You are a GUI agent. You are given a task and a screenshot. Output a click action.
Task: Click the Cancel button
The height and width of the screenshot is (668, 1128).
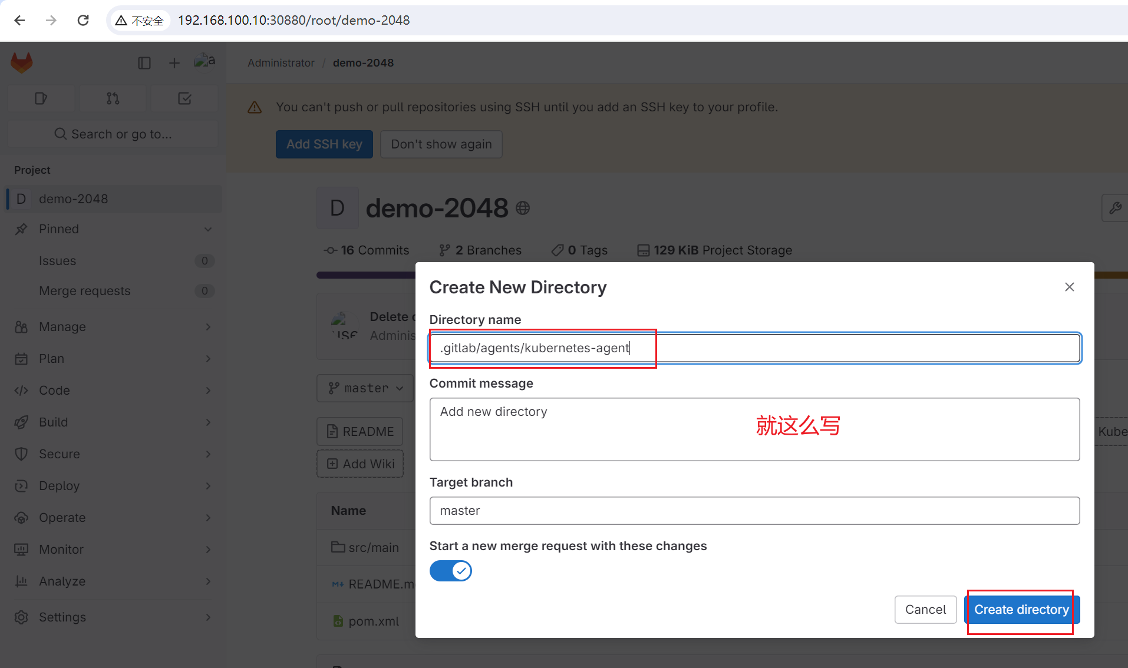click(x=925, y=610)
